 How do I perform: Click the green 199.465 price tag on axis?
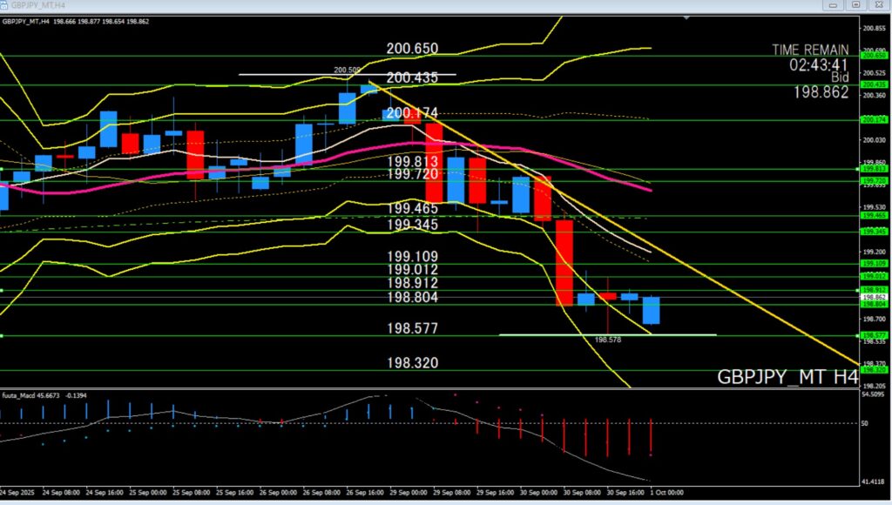coord(872,215)
